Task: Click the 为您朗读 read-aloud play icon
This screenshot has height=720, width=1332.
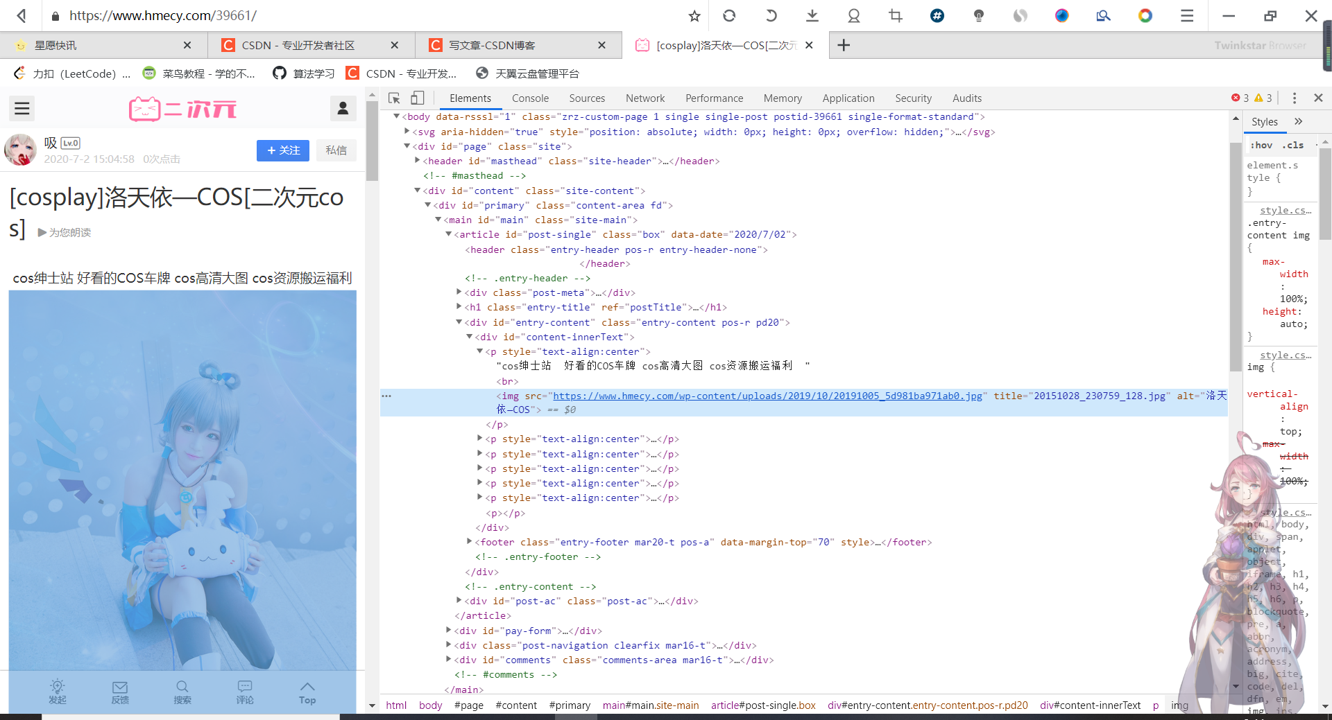Action: (42, 232)
